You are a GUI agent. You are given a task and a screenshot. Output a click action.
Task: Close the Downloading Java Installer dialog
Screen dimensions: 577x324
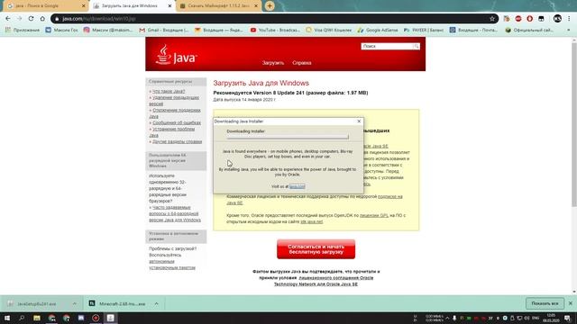[x=359, y=121]
